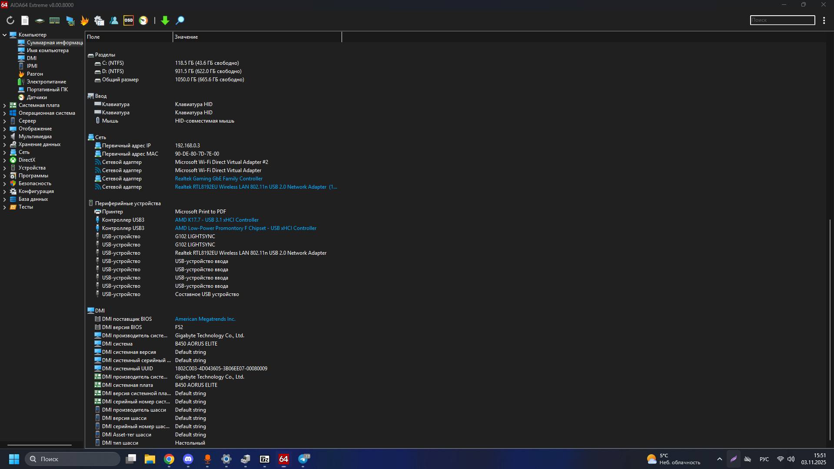Click in the top-right search field
834x469 pixels.
(x=782, y=20)
